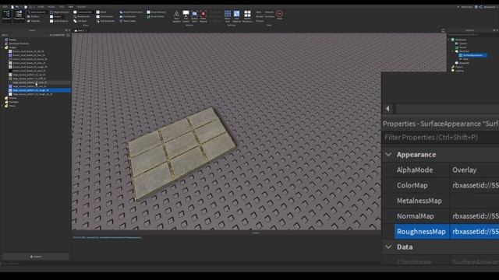Toggle the Output window button

(x=57, y=16)
